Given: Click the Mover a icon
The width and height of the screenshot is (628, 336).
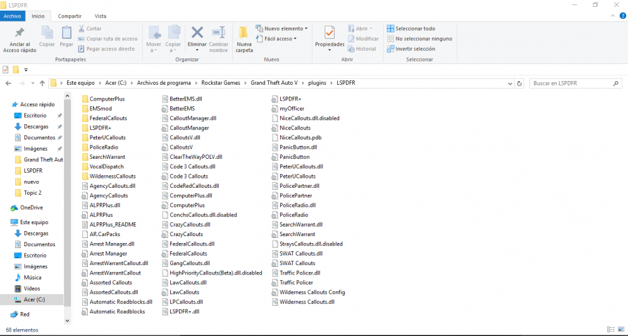Looking at the screenshot, I should coord(154,33).
